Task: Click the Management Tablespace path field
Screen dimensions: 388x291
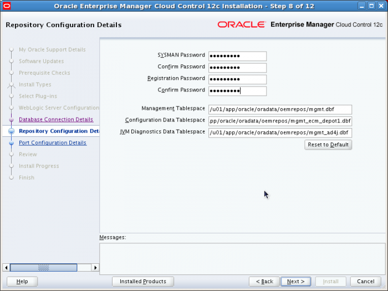Action: (x=280, y=109)
